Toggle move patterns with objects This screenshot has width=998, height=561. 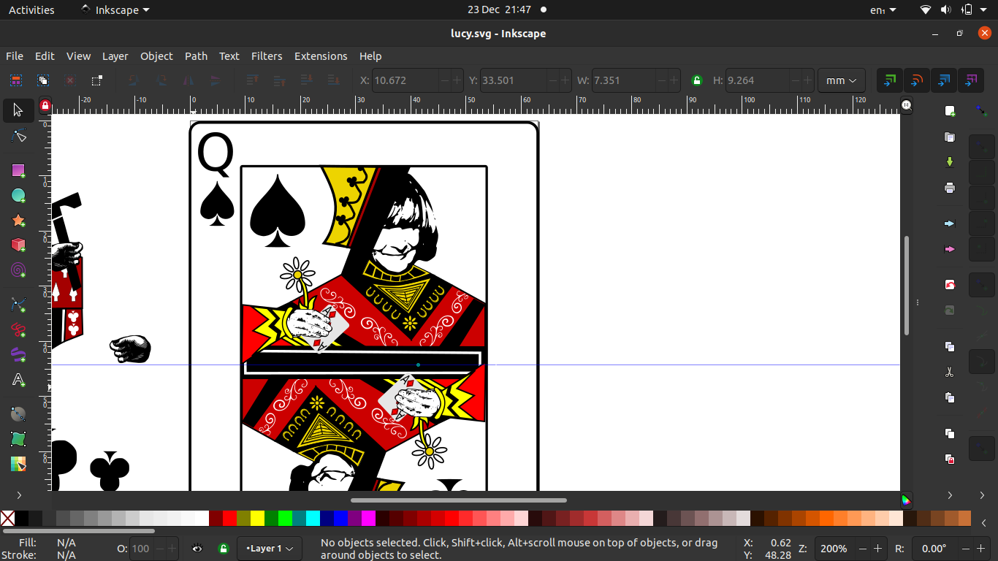pos(971,80)
